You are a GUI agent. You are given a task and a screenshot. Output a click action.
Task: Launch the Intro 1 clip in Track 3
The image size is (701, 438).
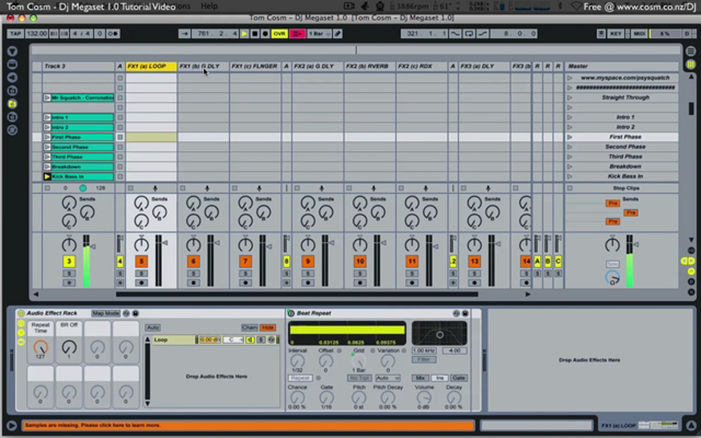tap(47, 117)
